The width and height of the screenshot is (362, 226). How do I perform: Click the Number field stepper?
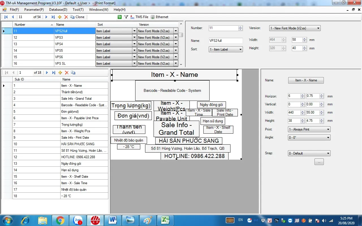(x=240, y=28)
